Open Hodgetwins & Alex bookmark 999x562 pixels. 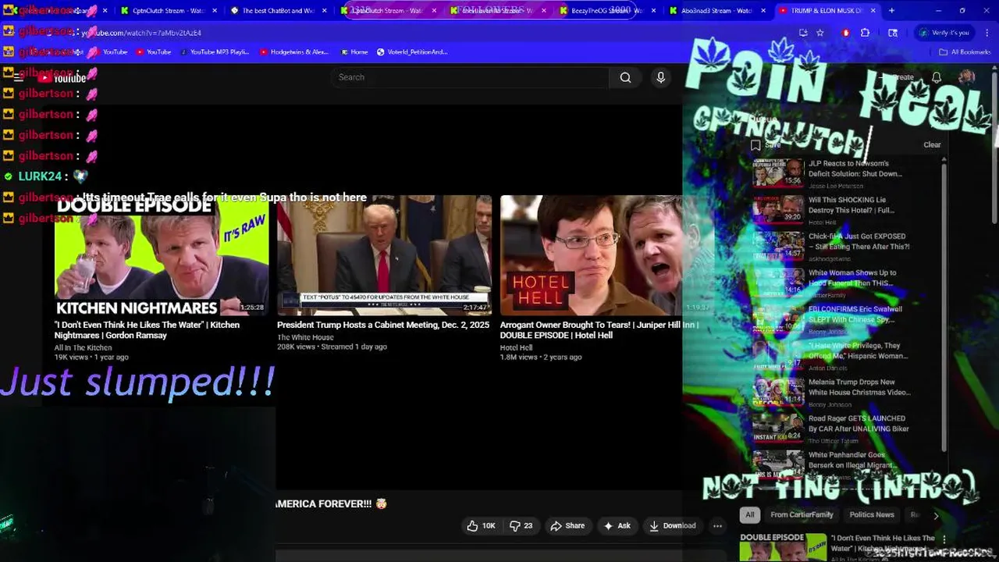(293, 52)
